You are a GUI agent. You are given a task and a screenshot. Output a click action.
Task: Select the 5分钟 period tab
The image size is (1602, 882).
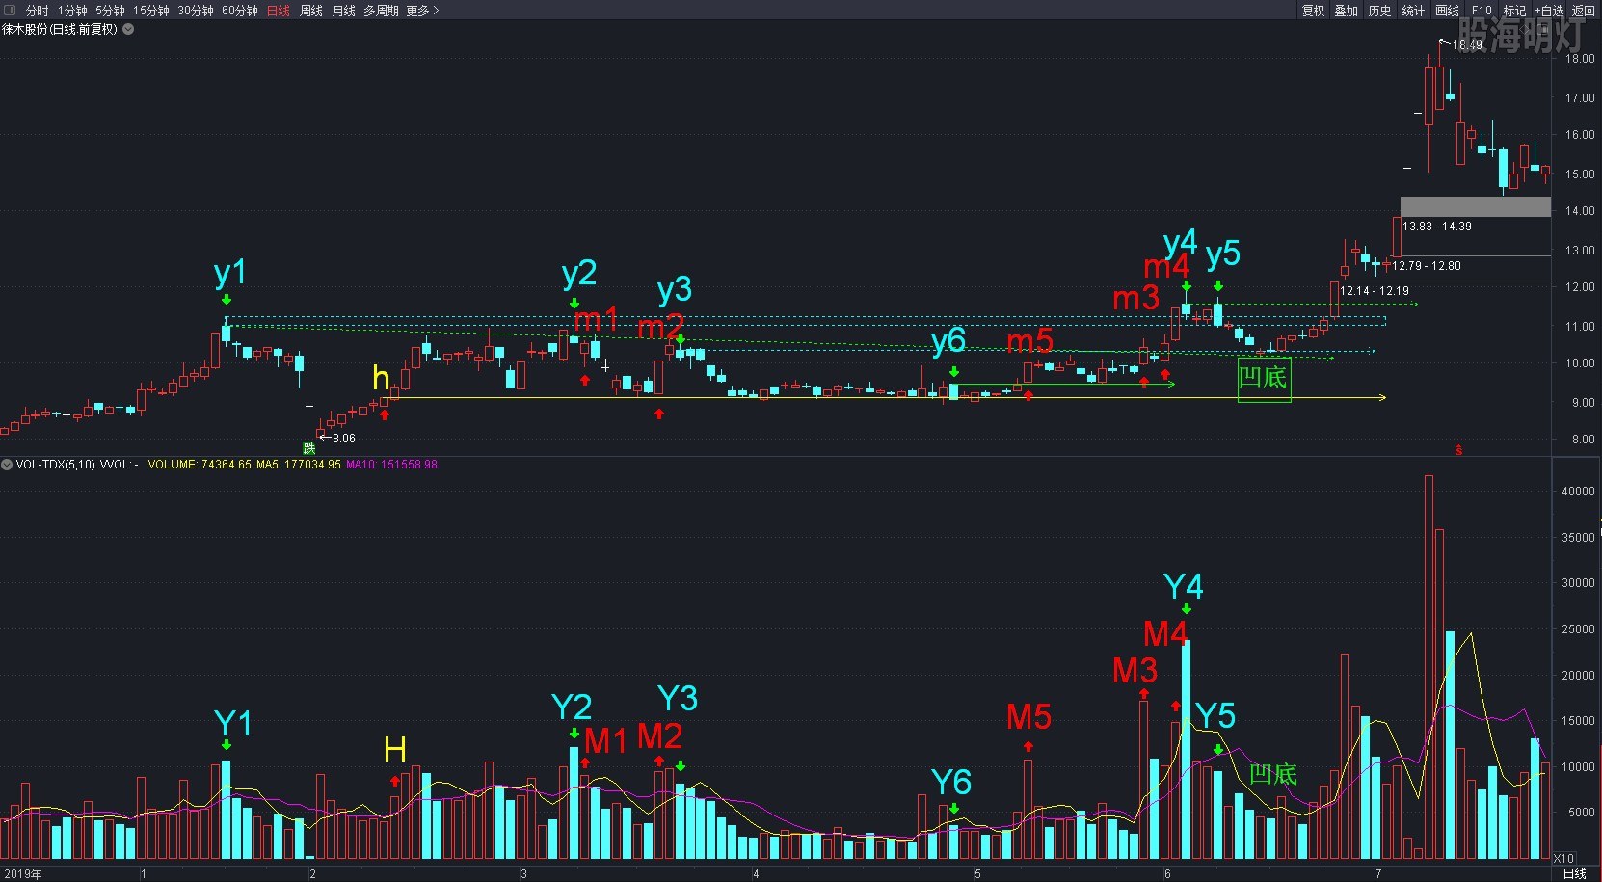point(110,11)
